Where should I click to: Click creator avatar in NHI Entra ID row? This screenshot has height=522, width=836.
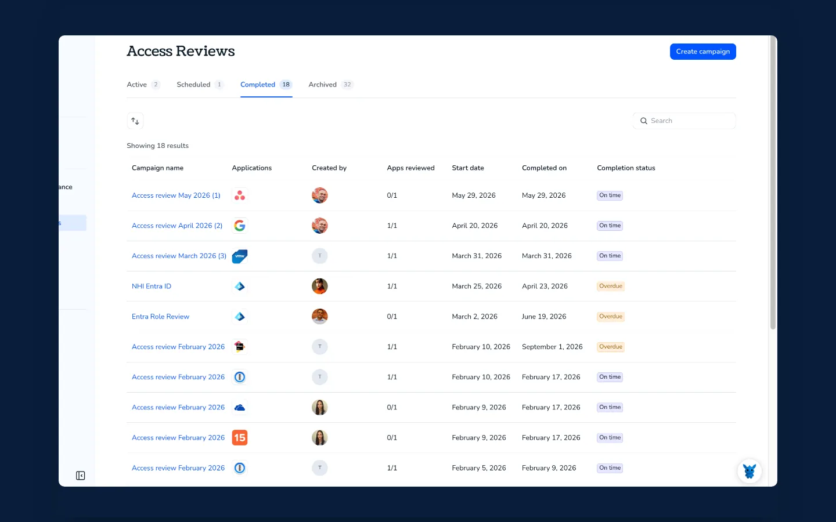320,287
